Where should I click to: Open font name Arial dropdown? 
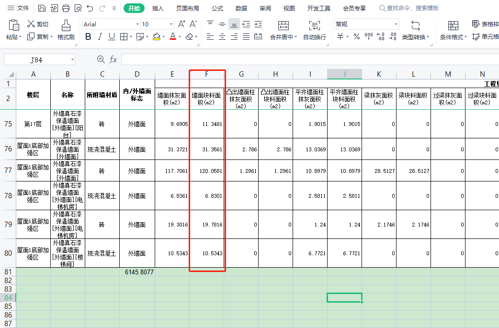point(137,24)
